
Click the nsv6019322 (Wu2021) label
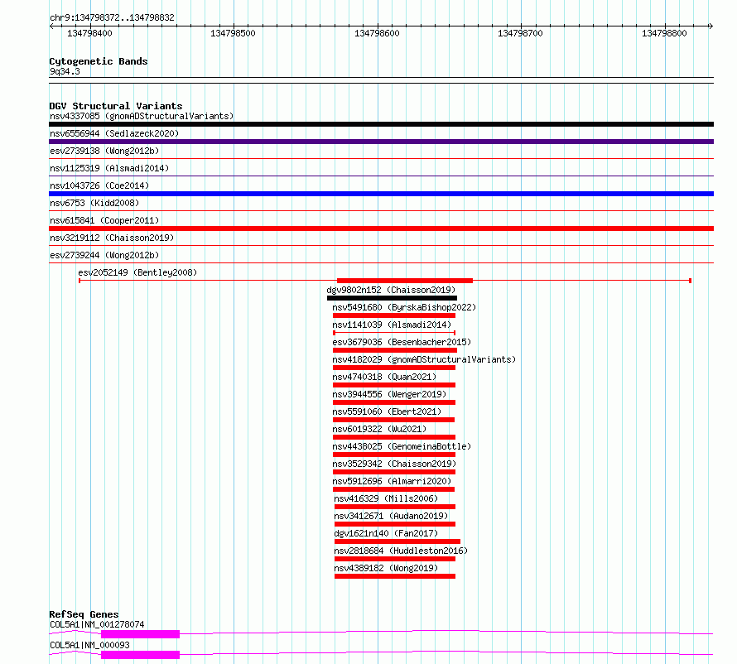tap(379, 429)
